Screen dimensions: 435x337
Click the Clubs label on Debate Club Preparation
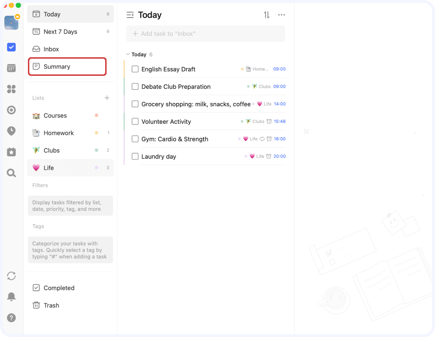265,87
